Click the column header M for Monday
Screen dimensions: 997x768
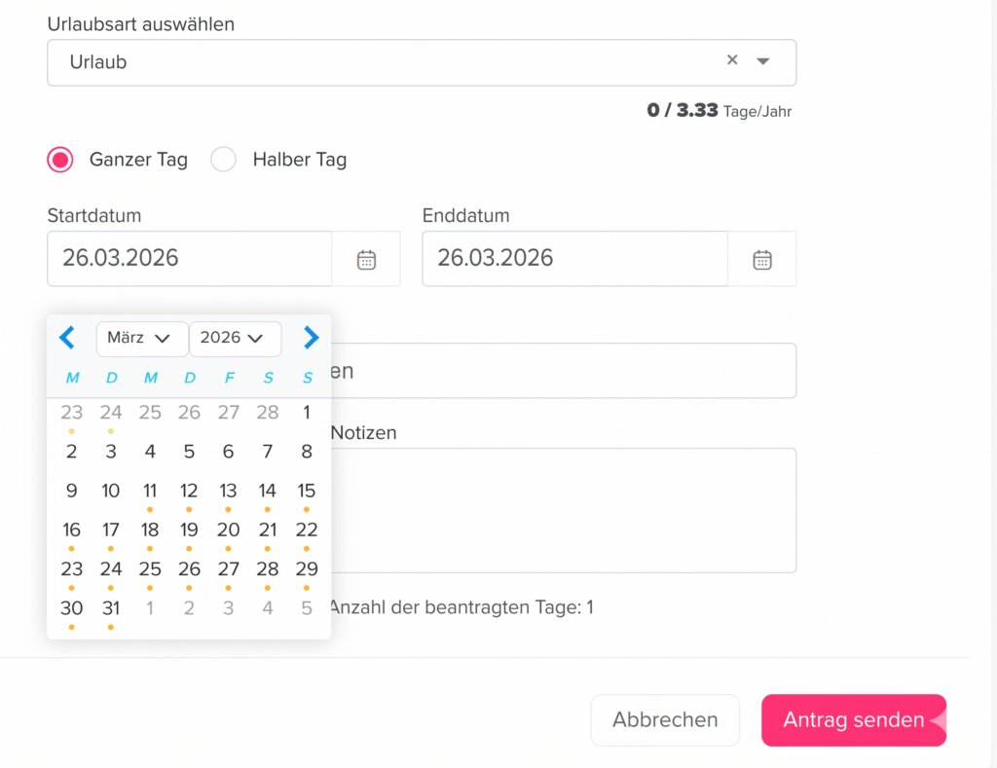pyautogui.click(x=71, y=378)
